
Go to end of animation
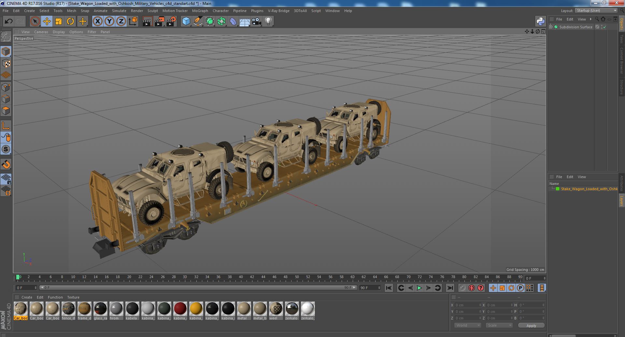click(x=450, y=288)
